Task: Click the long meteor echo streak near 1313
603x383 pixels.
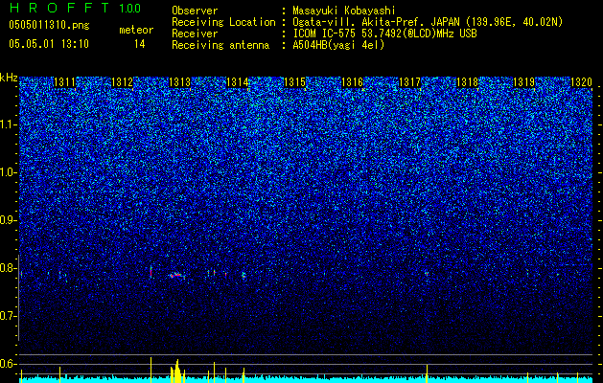Action: coord(177,275)
